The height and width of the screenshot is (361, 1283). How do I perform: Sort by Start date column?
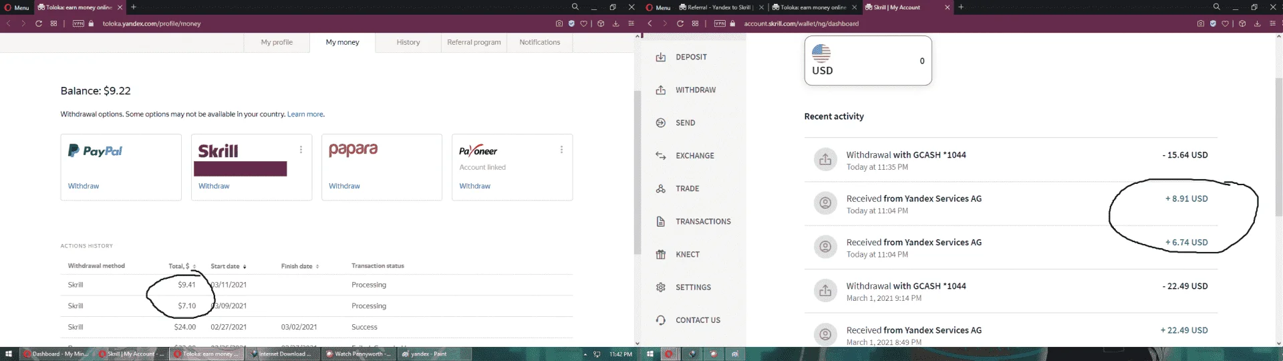tap(229, 266)
